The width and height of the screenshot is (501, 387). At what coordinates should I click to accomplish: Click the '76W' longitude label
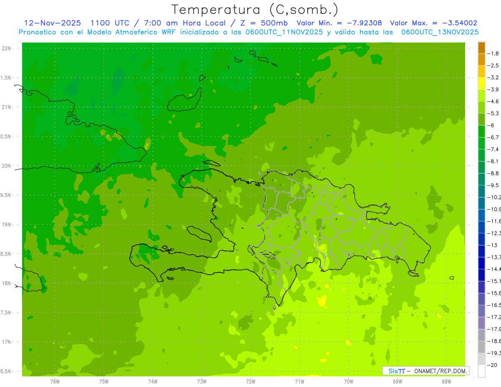(x=55, y=382)
